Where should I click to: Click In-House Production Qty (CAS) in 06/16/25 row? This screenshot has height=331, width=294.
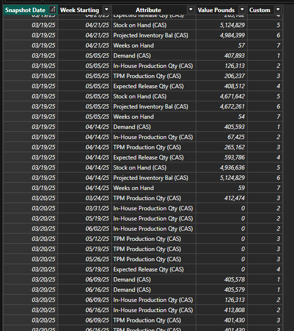(x=153, y=310)
